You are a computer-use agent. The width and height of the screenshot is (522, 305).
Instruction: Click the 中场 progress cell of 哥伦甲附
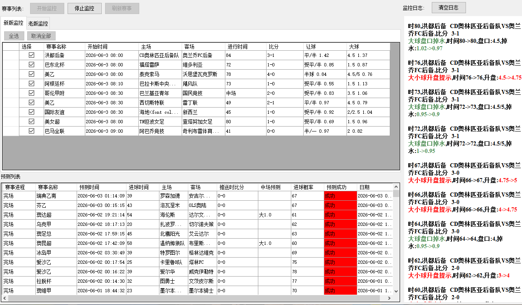[246, 93]
